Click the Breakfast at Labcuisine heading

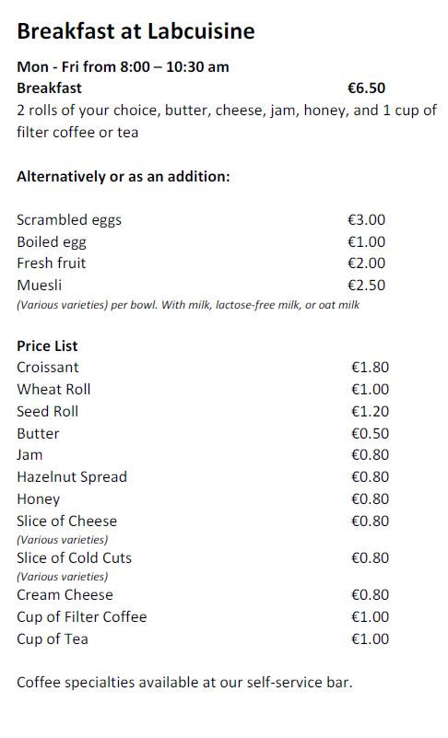pyautogui.click(x=136, y=31)
